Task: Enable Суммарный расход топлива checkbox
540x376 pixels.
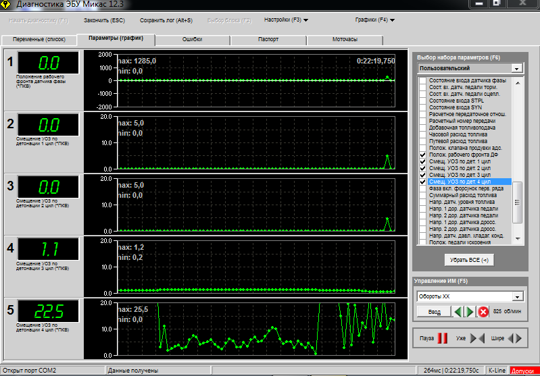Action: point(422,195)
